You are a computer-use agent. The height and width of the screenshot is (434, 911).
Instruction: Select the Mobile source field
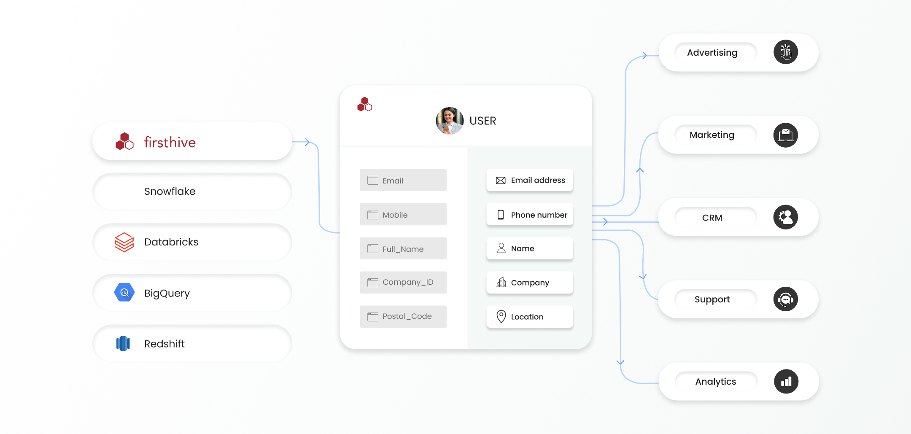point(403,215)
